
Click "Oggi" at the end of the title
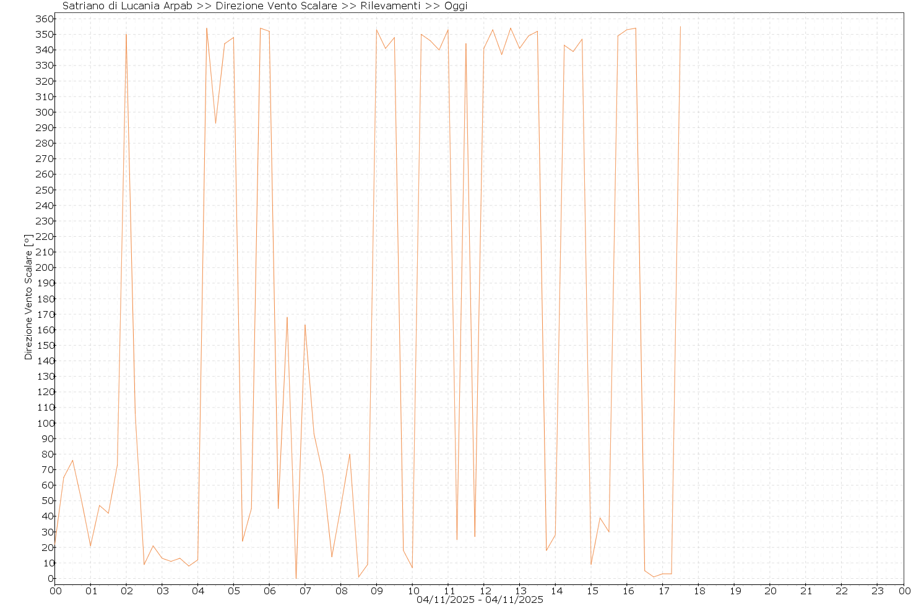tap(456, 6)
